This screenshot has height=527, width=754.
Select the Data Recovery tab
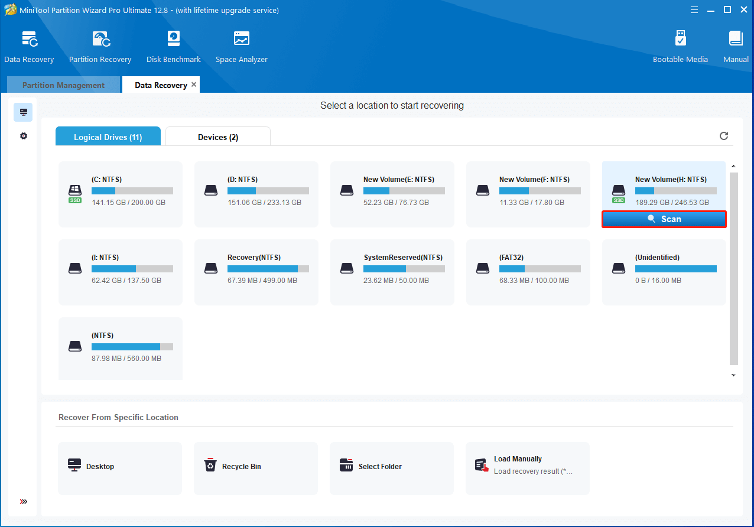pyautogui.click(x=161, y=85)
